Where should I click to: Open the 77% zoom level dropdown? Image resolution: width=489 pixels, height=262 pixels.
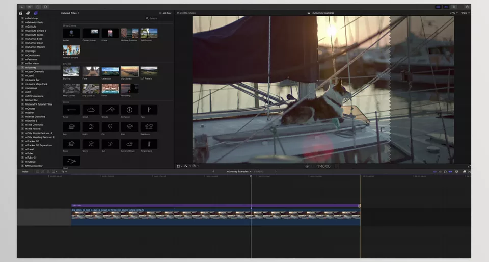tap(453, 13)
